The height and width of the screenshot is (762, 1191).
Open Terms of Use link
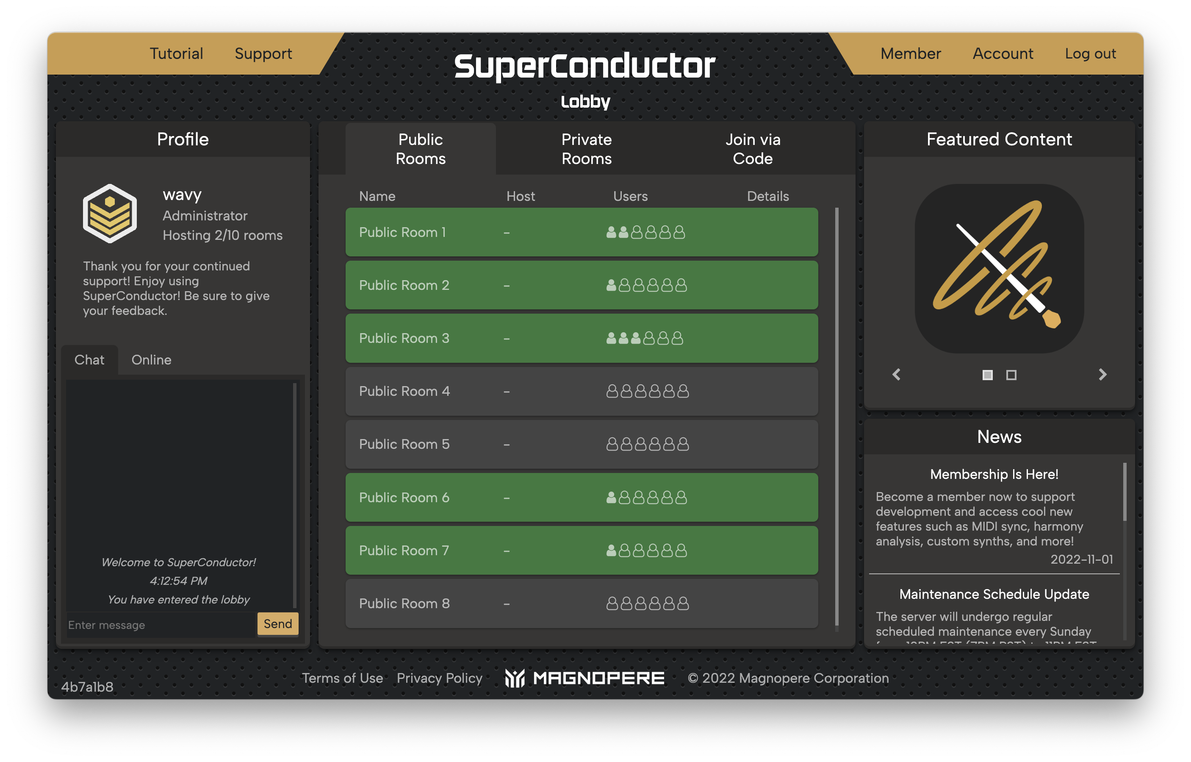(342, 678)
